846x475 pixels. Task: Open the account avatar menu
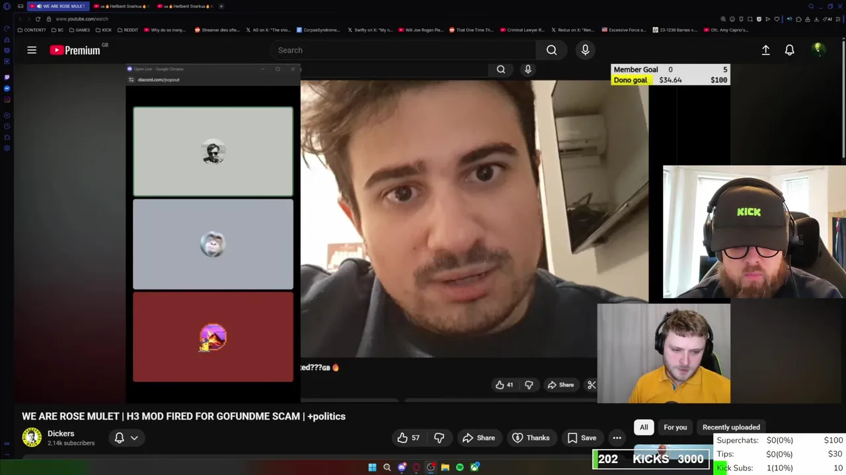(818, 50)
